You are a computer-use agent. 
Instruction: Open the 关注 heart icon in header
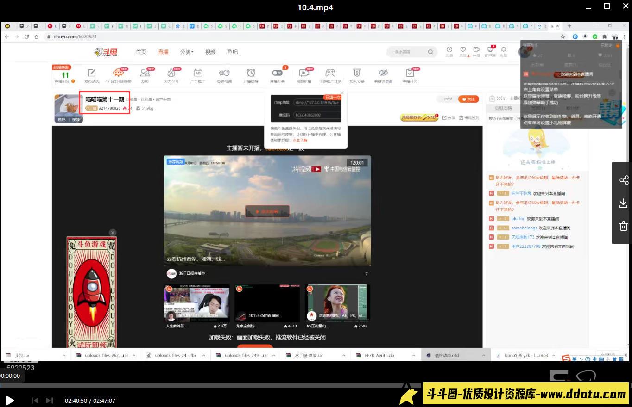pos(463,49)
